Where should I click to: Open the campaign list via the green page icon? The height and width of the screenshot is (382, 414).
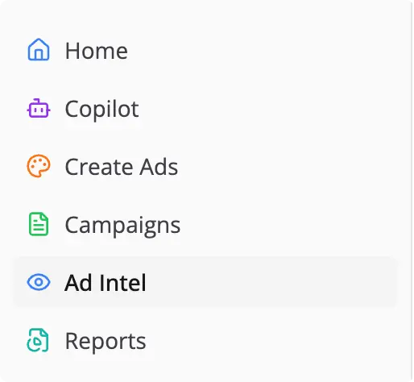coord(39,224)
